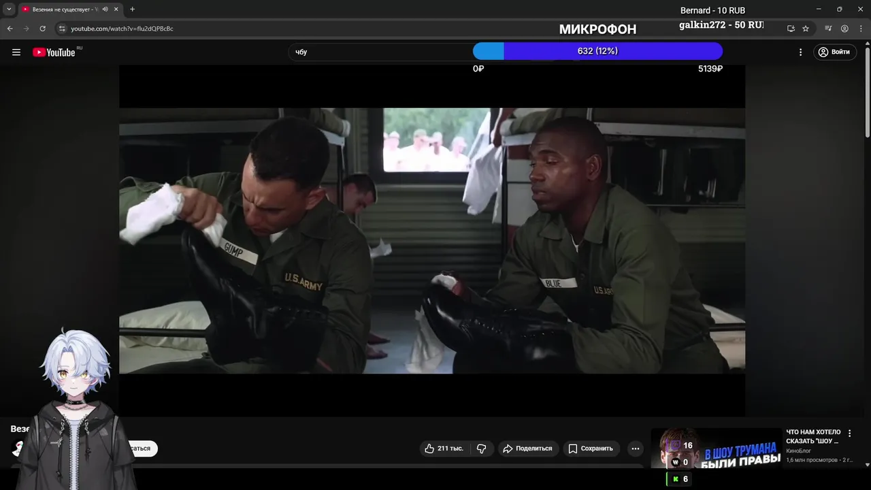Bookmark this page with the star icon
871x490 pixels.
point(806,29)
